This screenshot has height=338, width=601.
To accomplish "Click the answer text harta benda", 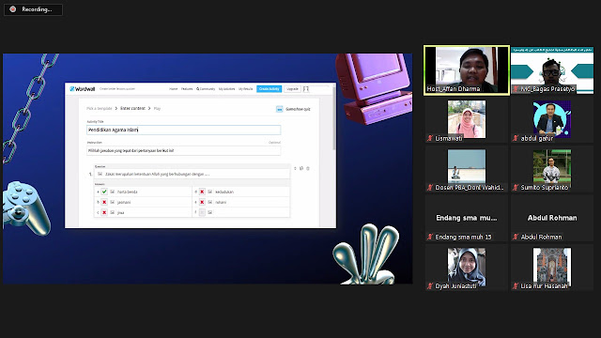I will 128,192.
